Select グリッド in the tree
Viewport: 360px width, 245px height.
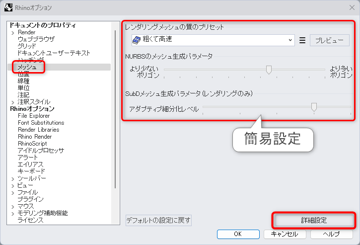coord(27,46)
